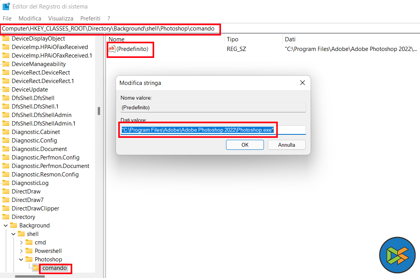Image resolution: width=420 pixels, height=278 pixels.
Task: Select the DeviceUpdate key
Action: [30, 89]
